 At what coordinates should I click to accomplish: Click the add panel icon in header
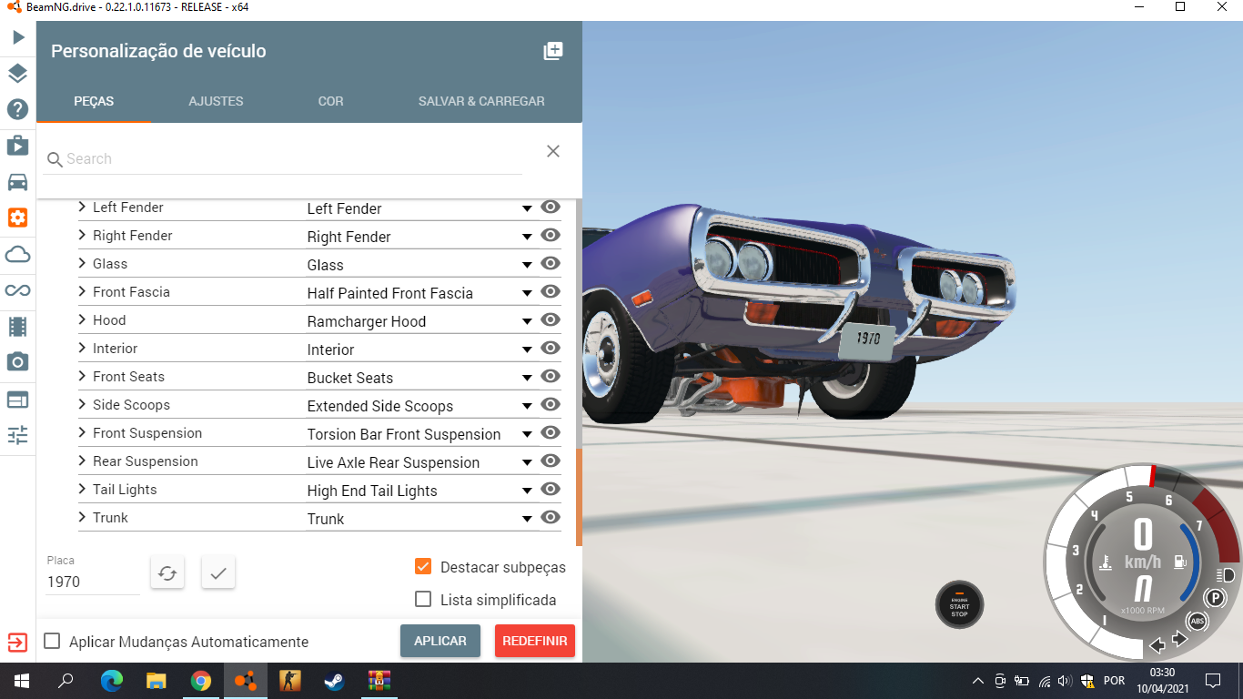tap(552, 51)
